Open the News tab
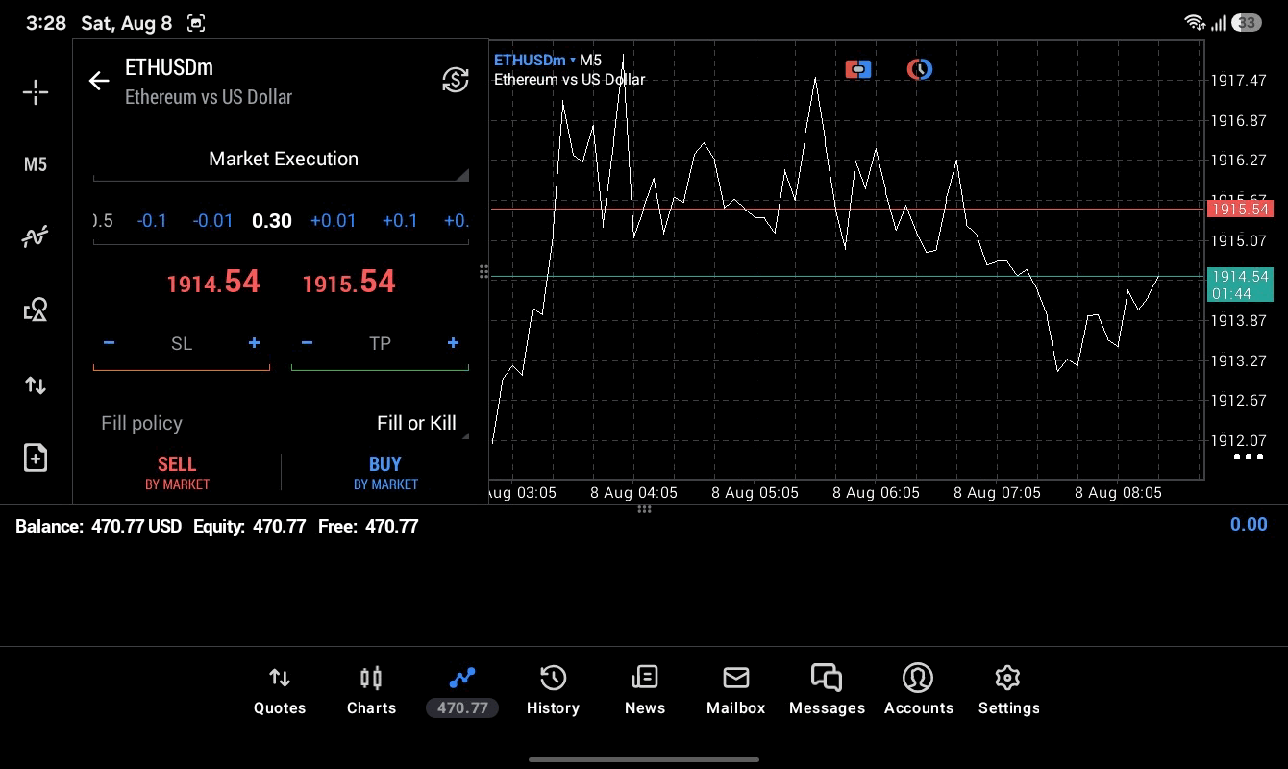The height and width of the screenshot is (769, 1288). coord(644,691)
